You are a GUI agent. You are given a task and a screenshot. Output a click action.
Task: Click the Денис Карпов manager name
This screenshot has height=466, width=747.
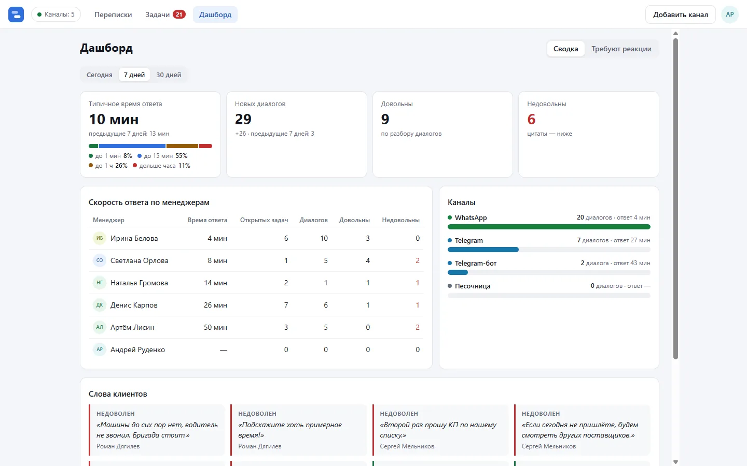pos(134,305)
